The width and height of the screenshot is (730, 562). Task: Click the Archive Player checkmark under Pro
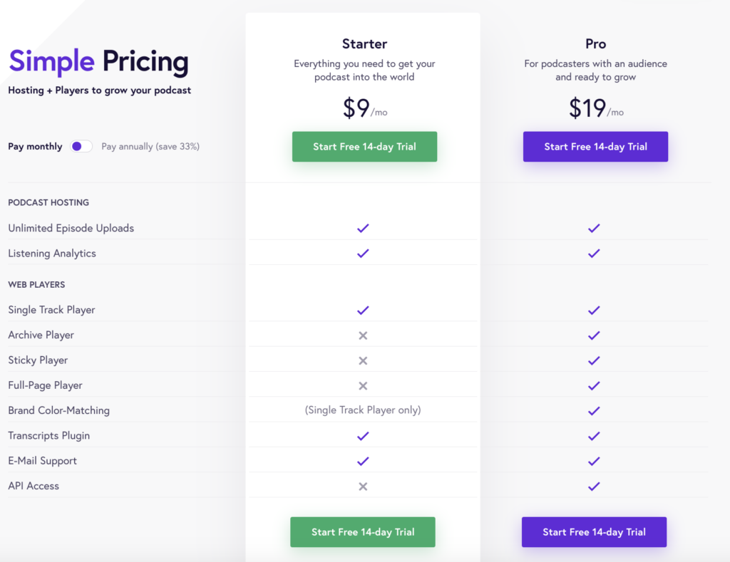(594, 335)
